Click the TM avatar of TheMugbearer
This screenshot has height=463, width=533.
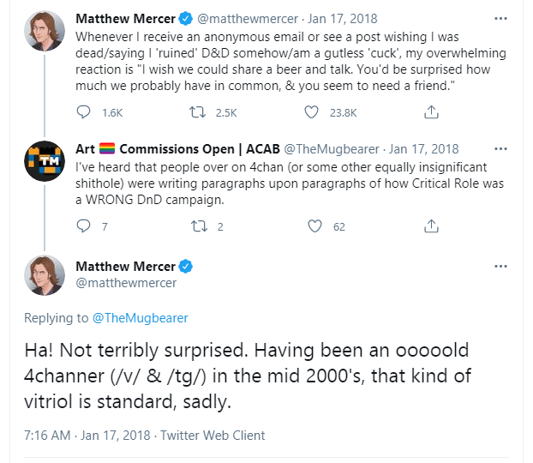pyautogui.click(x=45, y=160)
